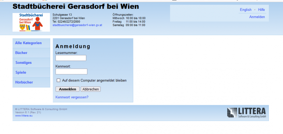283x134 pixels.
Task: Click the 'Samstag 09:00 bis 11:00' hours line
Action: click(129, 25)
